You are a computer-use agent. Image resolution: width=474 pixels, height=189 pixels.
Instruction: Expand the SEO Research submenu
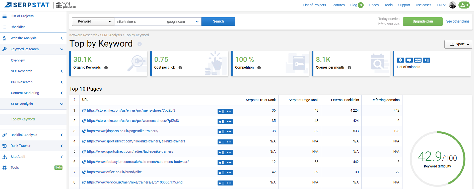(61, 71)
